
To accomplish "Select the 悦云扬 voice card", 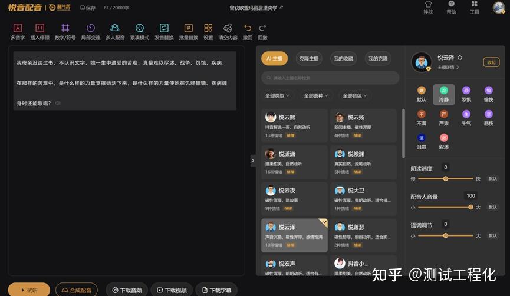I will pos(364,125).
